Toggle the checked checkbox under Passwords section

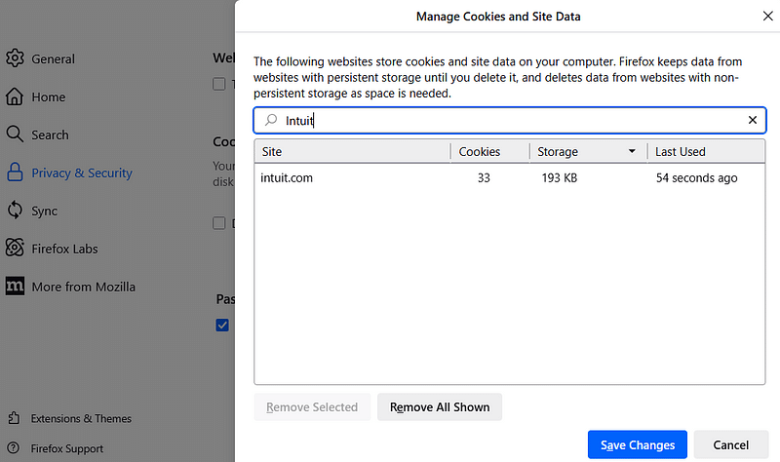click(x=222, y=326)
